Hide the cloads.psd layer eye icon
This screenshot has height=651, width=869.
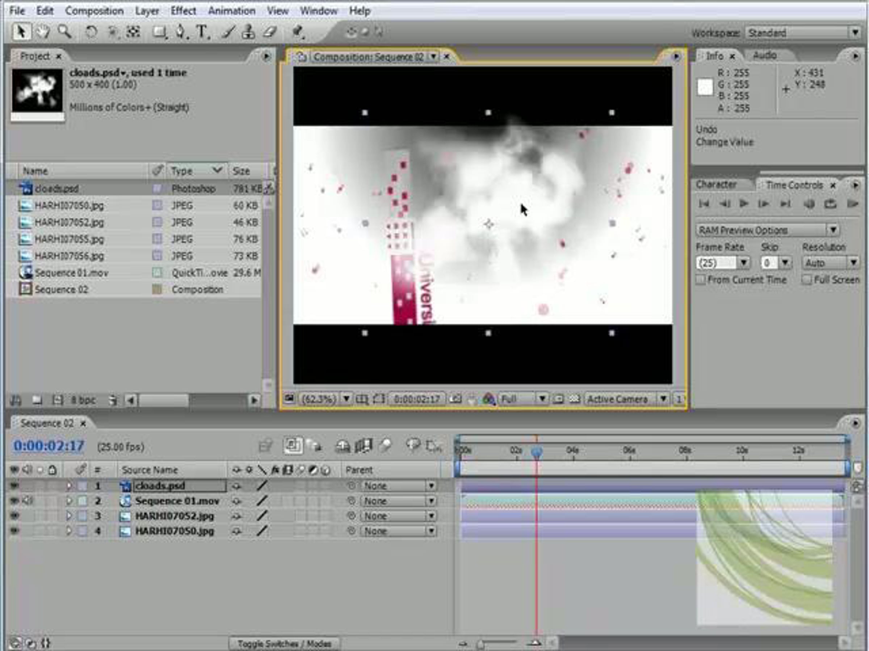click(14, 486)
